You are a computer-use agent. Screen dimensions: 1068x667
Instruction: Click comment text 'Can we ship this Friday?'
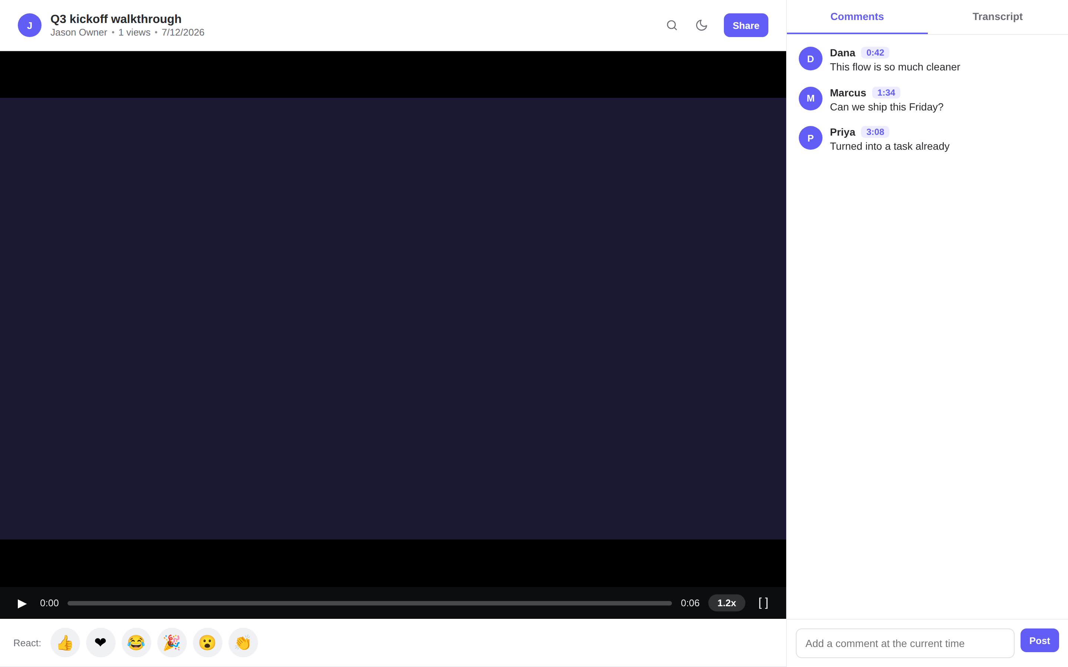[x=886, y=107]
